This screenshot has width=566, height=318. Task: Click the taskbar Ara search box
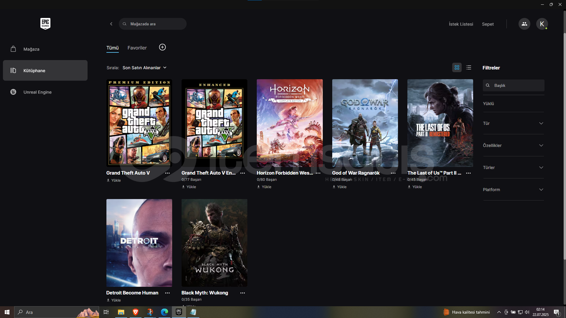(57, 312)
